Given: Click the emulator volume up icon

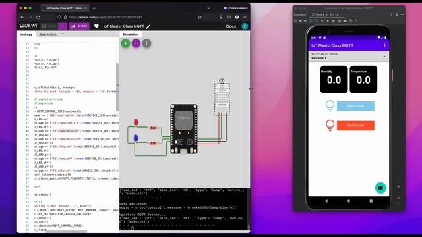Looking at the screenshot, I should tap(301, 20).
